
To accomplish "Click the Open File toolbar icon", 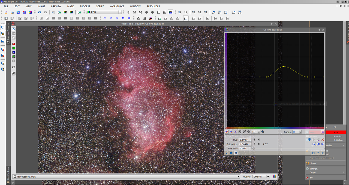I will (x=6, y=12).
